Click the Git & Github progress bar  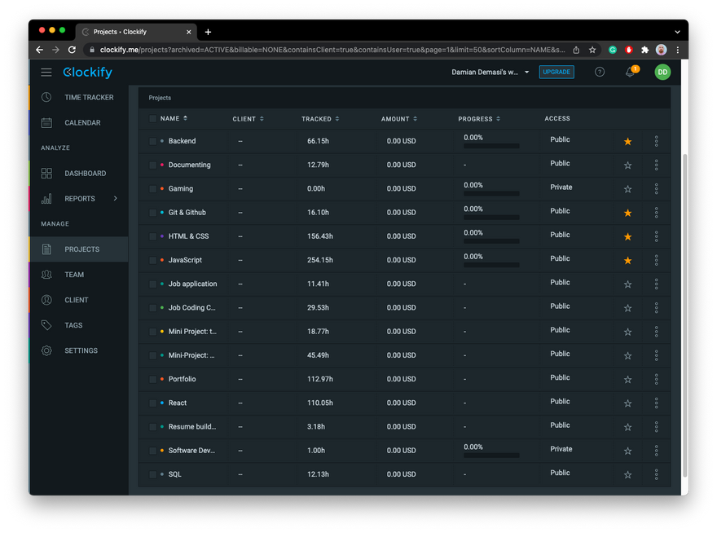[491, 218]
